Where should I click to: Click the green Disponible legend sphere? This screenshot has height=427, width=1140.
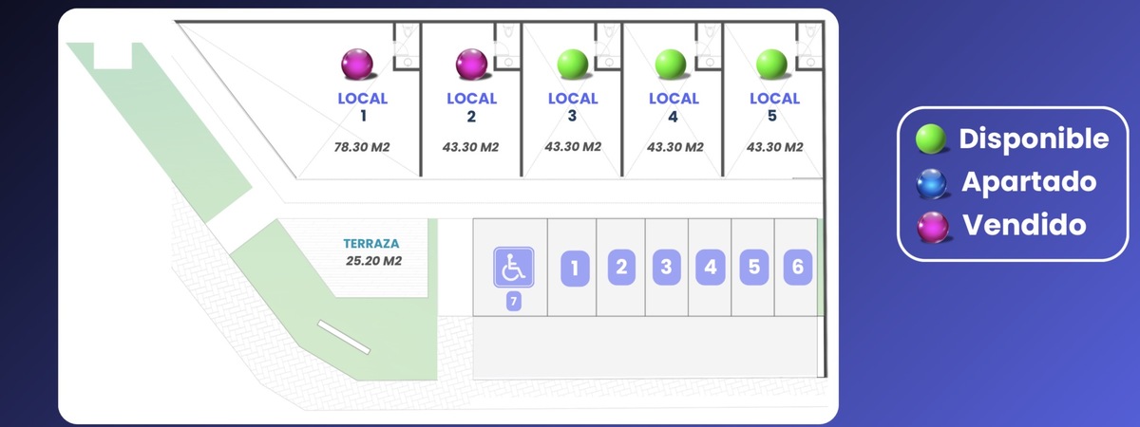(x=931, y=140)
